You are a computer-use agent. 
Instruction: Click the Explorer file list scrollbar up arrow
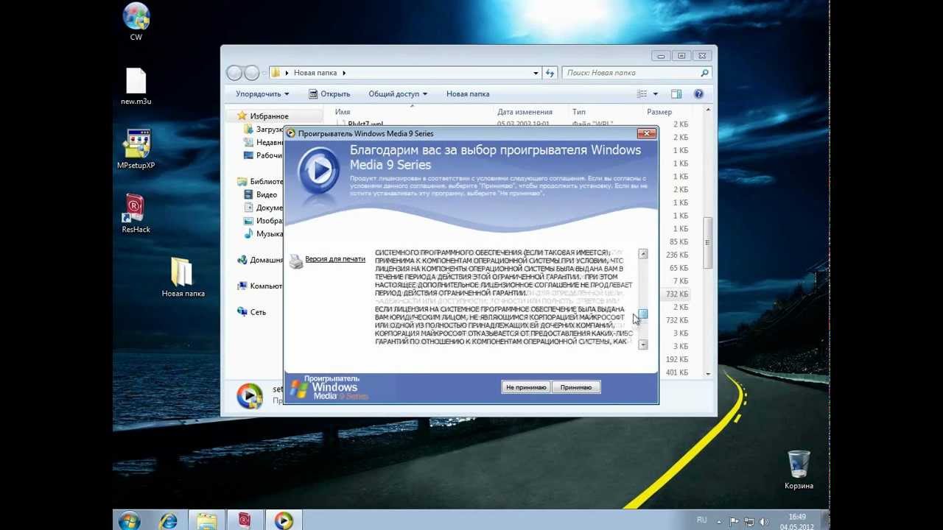pyautogui.click(x=708, y=110)
